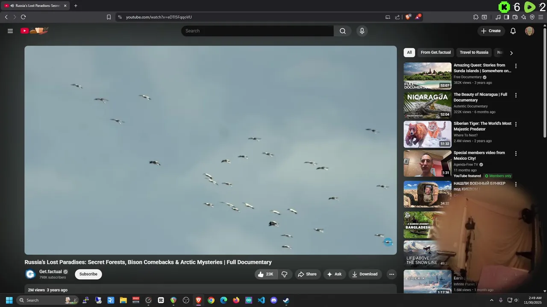Viewport: 547px width, 307px height.
Task: Expand hidden system tray icons
Action: point(491,300)
